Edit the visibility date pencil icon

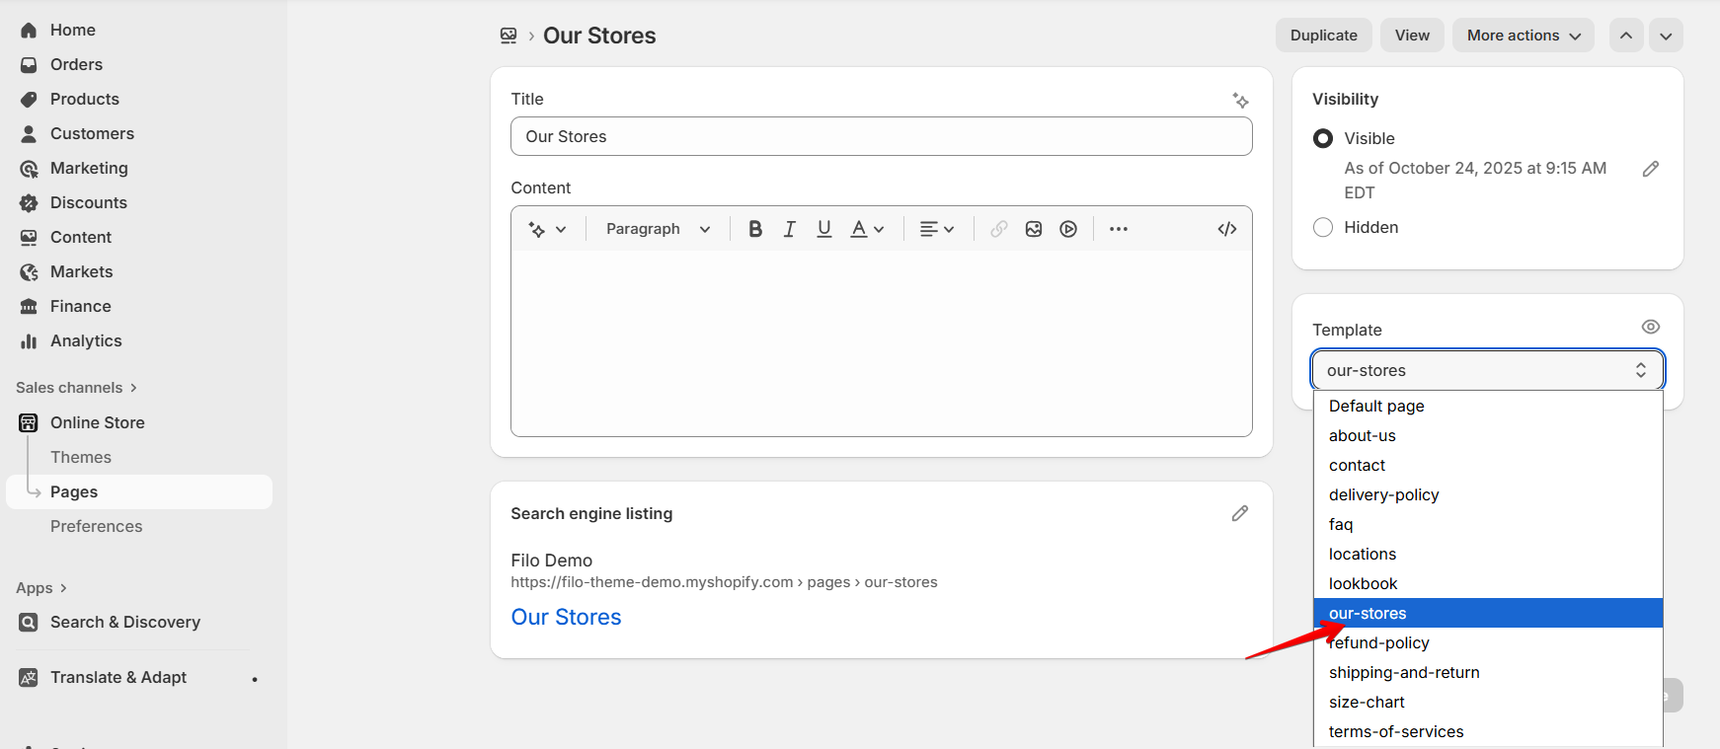(x=1650, y=169)
